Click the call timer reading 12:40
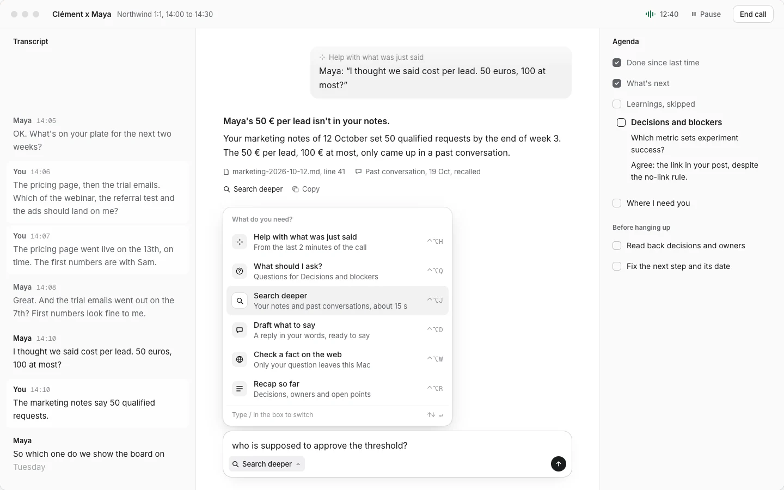 pos(669,14)
